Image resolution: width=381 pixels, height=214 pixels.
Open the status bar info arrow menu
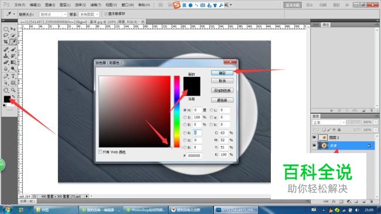[87, 196]
